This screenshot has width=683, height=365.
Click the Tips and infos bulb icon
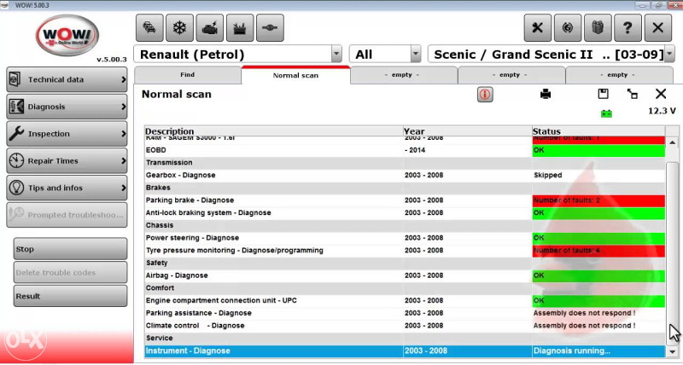[16, 187]
